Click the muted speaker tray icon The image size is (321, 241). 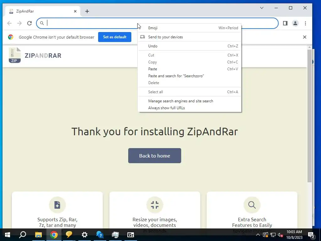tap(280, 235)
